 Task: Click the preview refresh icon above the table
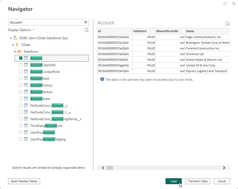point(227,24)
